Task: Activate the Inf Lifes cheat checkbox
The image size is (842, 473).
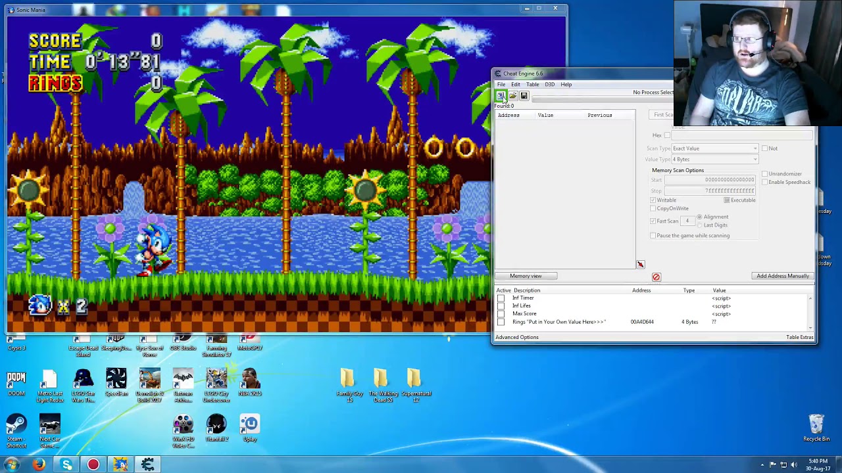Action: coord(501,306)
